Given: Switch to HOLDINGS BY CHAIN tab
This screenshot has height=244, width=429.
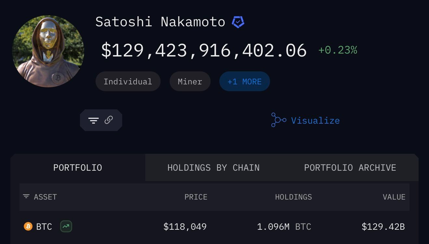Looking at the screenshot, I should 213,168.
